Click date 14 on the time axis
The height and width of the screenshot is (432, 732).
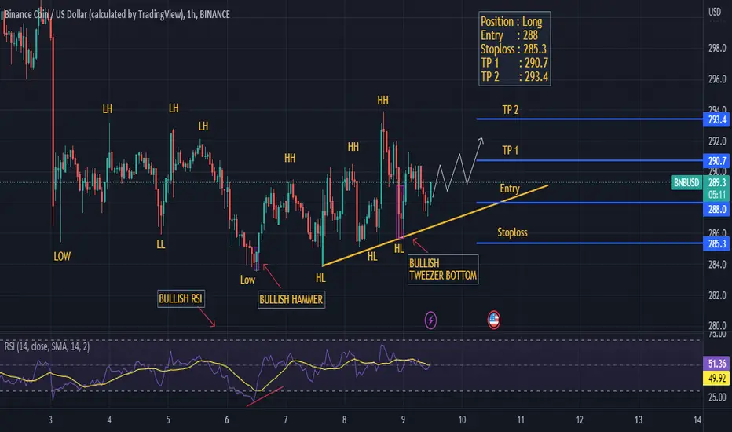697,419
